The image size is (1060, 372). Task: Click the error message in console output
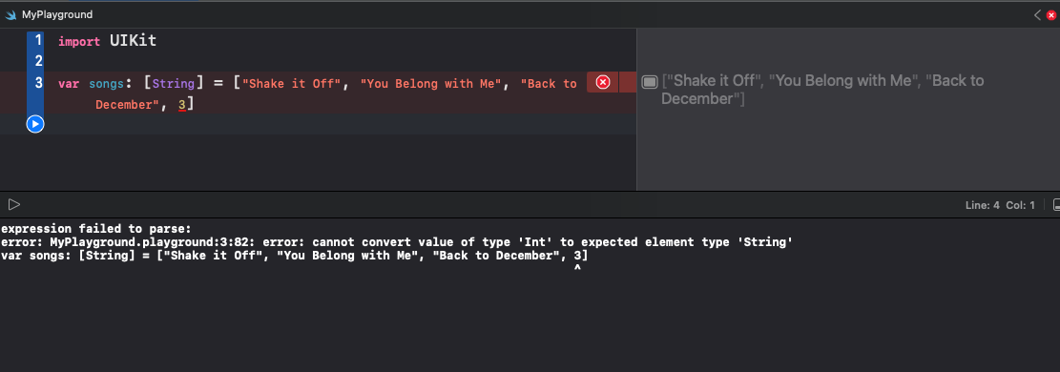(x=397, y=241)
